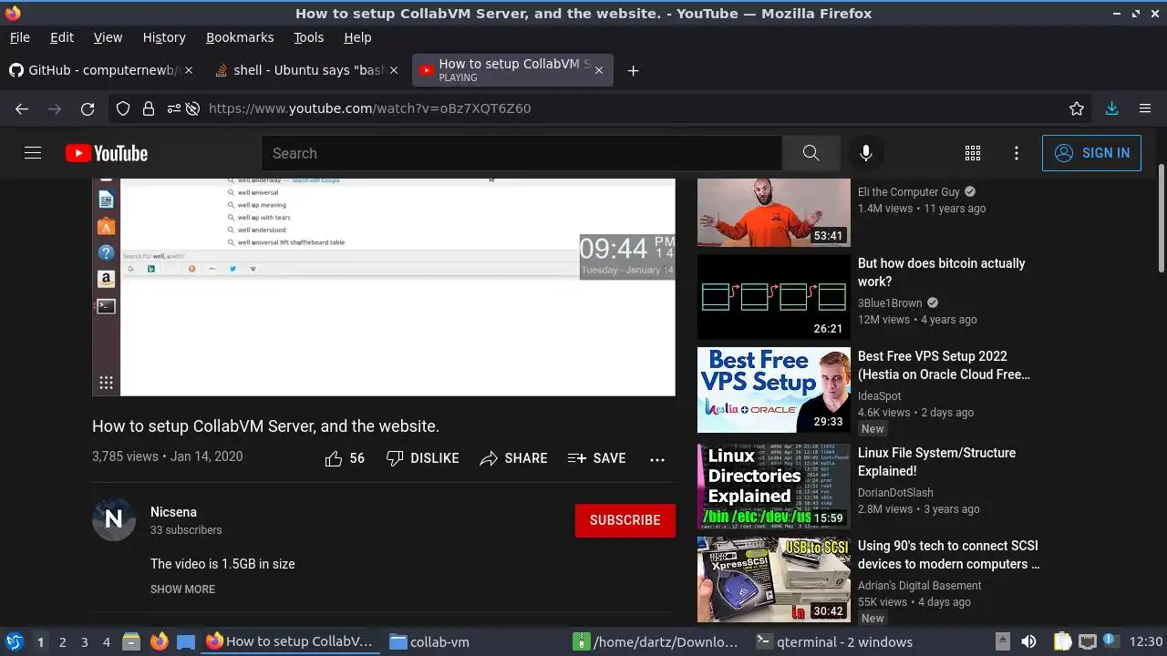Bookmark this page with the star icon

pyautogui.click(x=1077, y=108)
